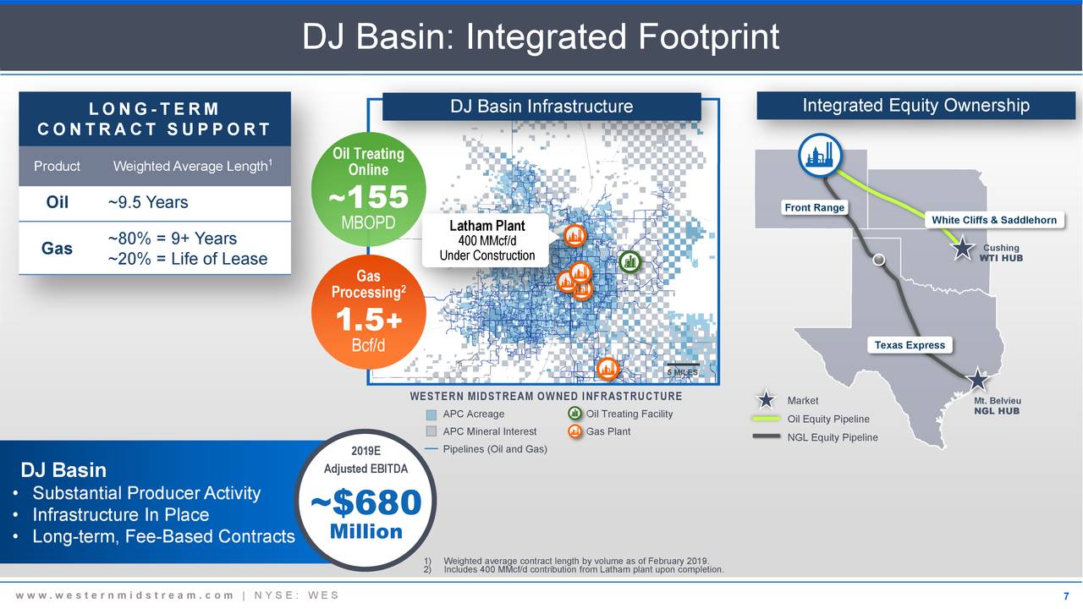Click footnote 2 about Latham plant contribution
This screenshot has height=609, width=1083.
pyautogui.click(x=573, y=569)
